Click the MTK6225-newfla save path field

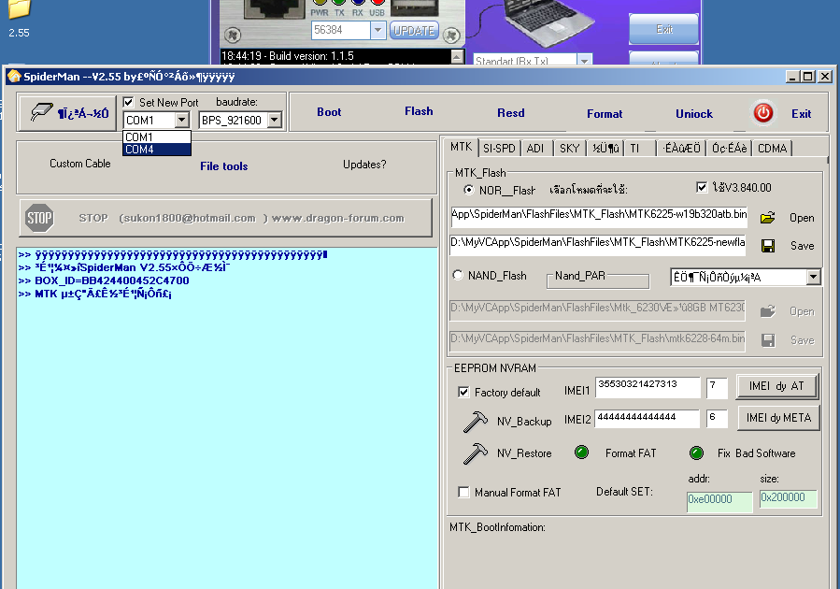point(597,244)
